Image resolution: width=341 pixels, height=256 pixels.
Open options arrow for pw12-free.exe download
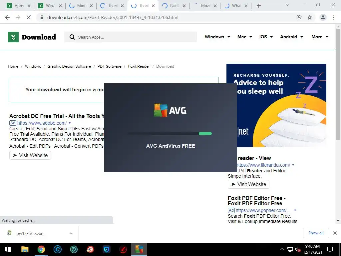click(x=71, y=233)
